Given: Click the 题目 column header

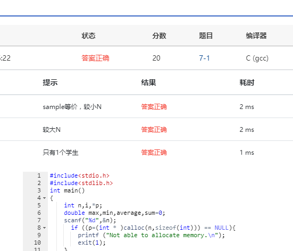Looking at the screenshot, I should click(x=206, y=36).
